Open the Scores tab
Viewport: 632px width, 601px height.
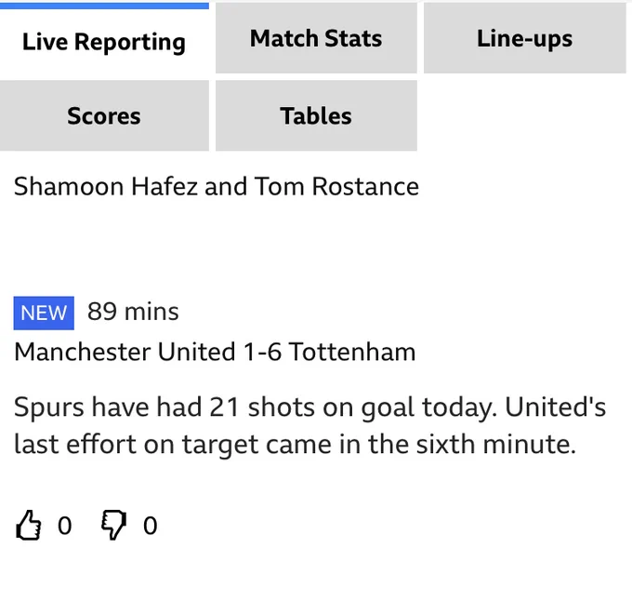(x=104, y=115)
